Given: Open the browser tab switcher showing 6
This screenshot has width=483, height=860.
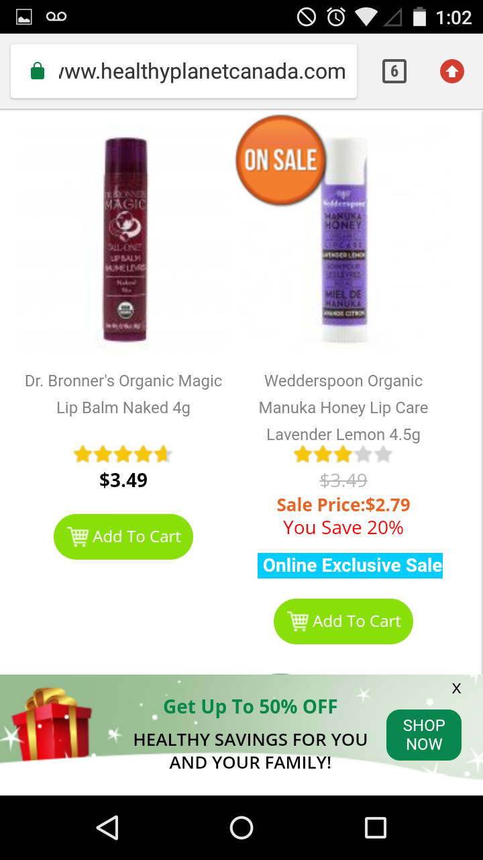Looking at the screenshot, I should coord(394,71).
